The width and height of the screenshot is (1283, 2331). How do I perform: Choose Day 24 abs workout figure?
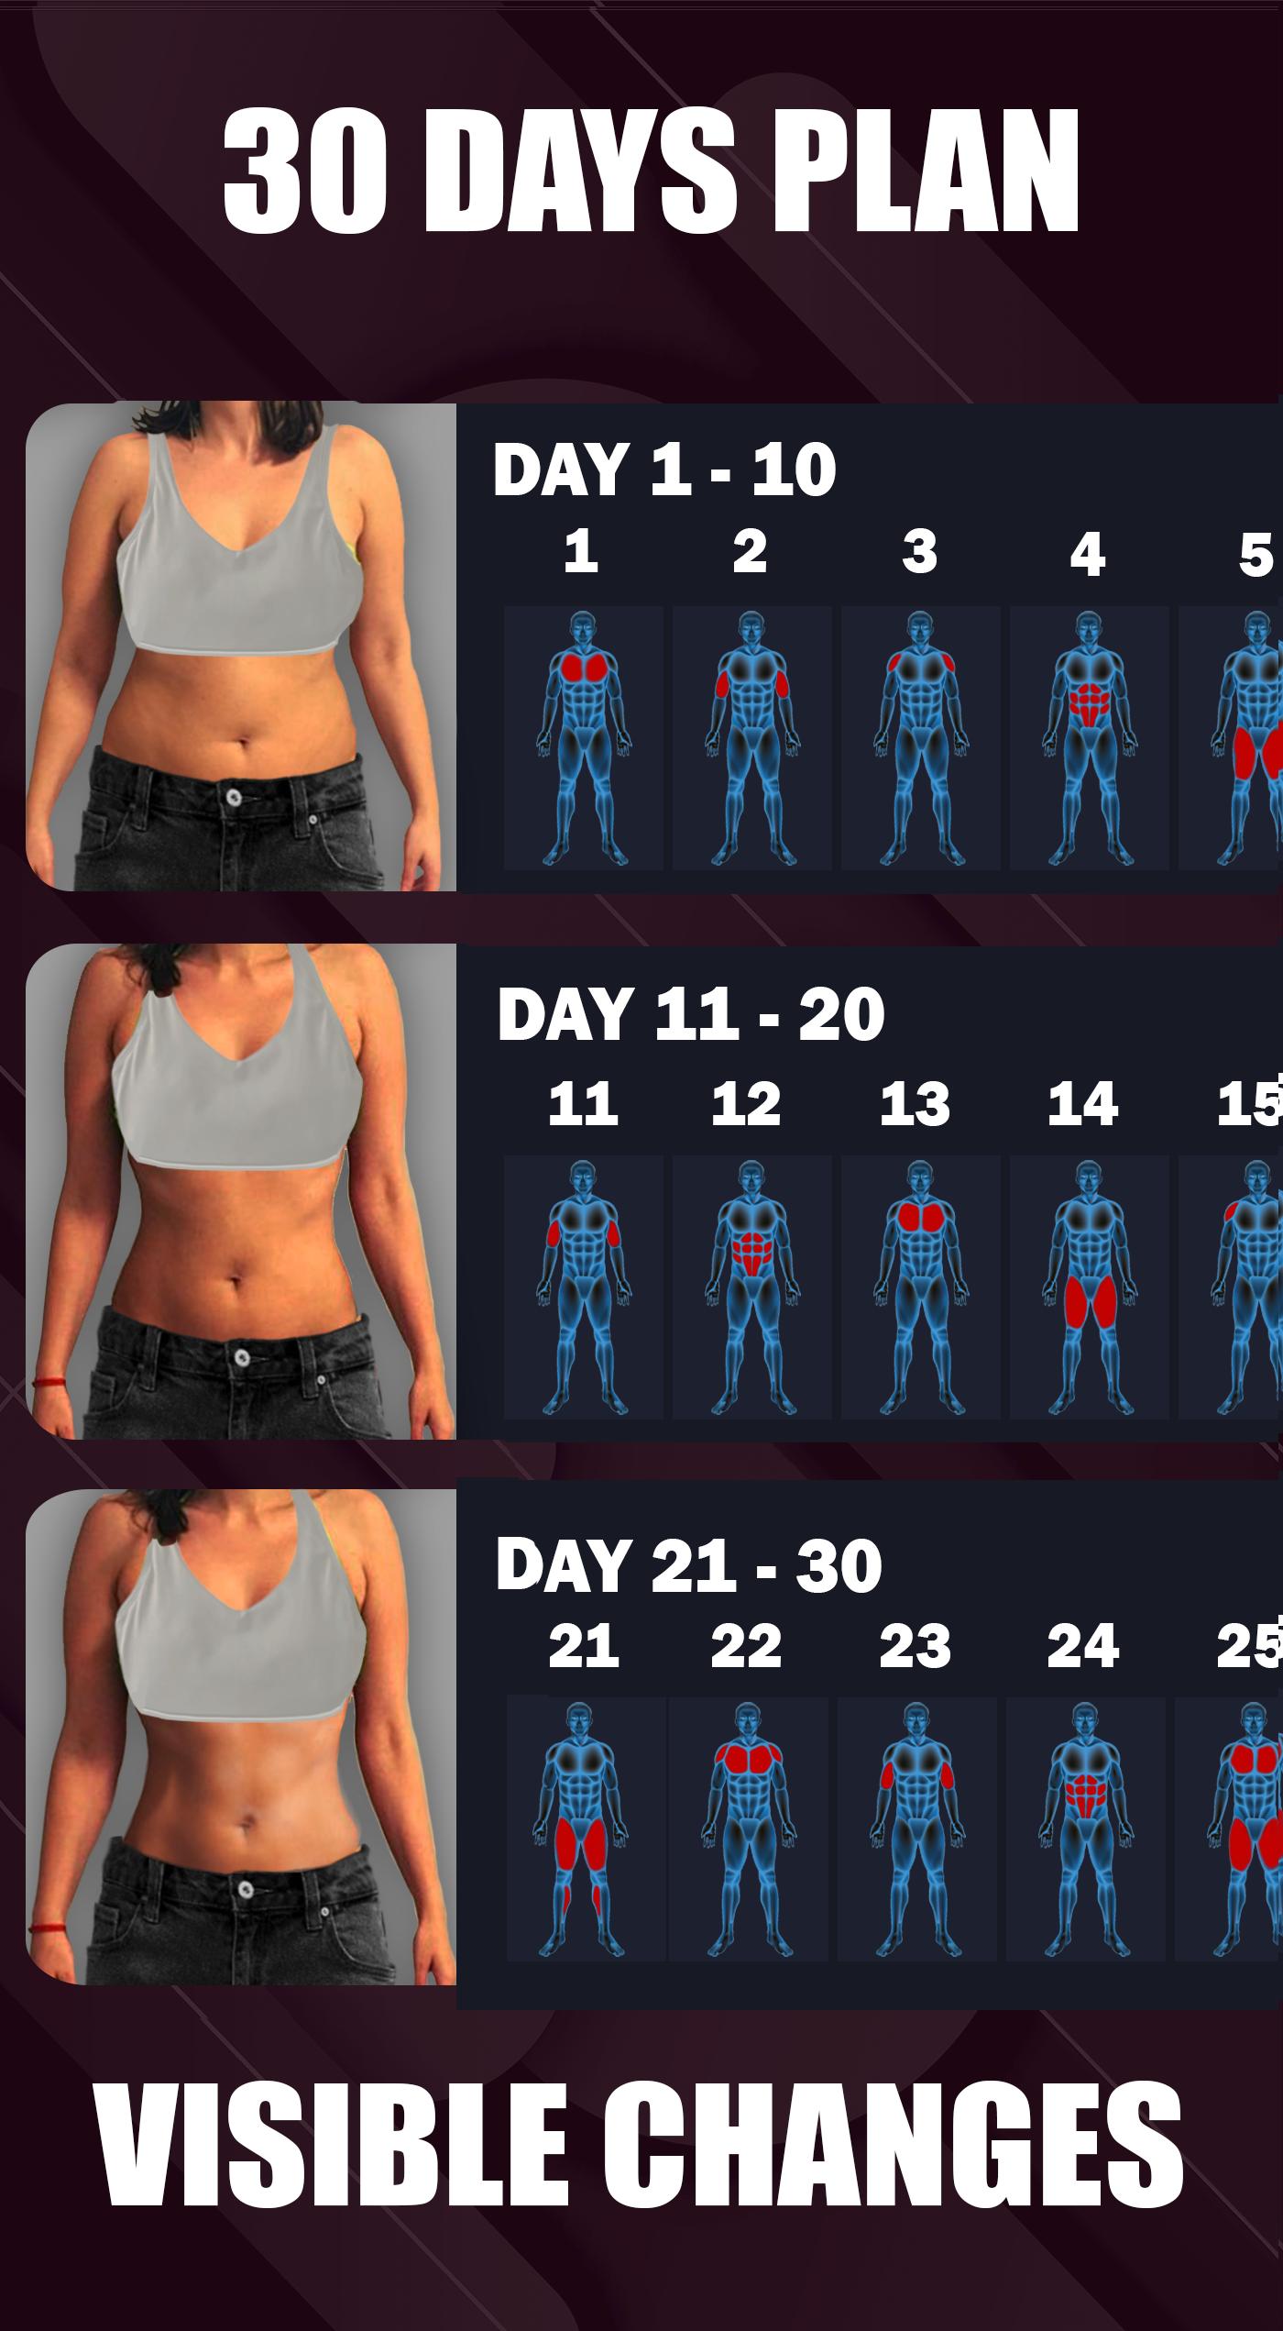pos(1085,1828)
